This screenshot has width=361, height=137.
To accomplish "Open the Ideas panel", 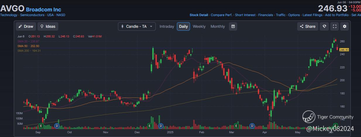I will [x=48, y=26].
